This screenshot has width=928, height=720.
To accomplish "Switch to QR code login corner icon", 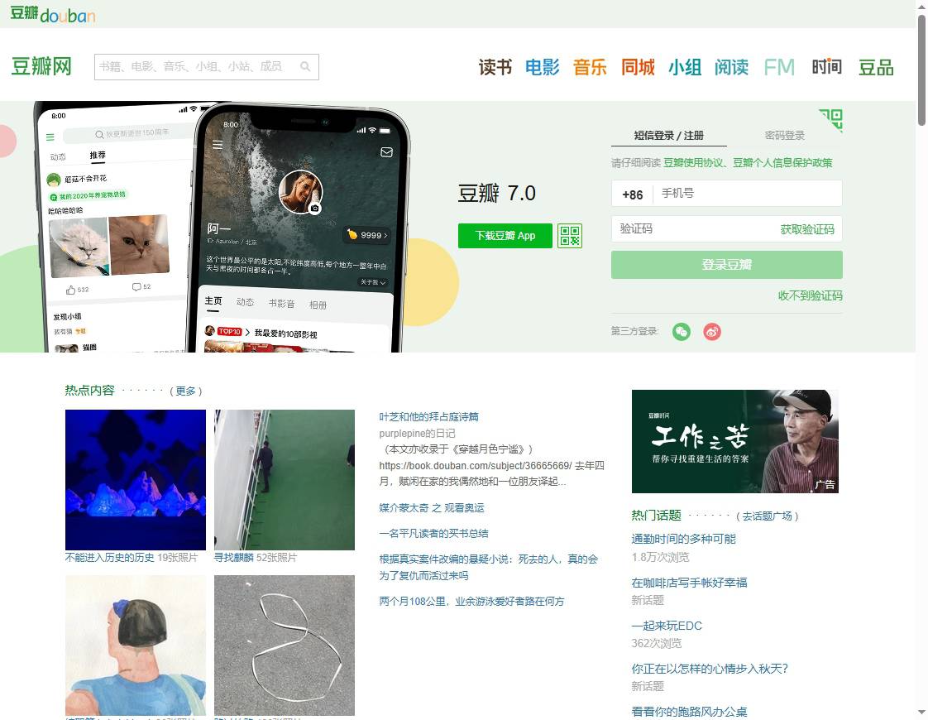I will (831, 120).
